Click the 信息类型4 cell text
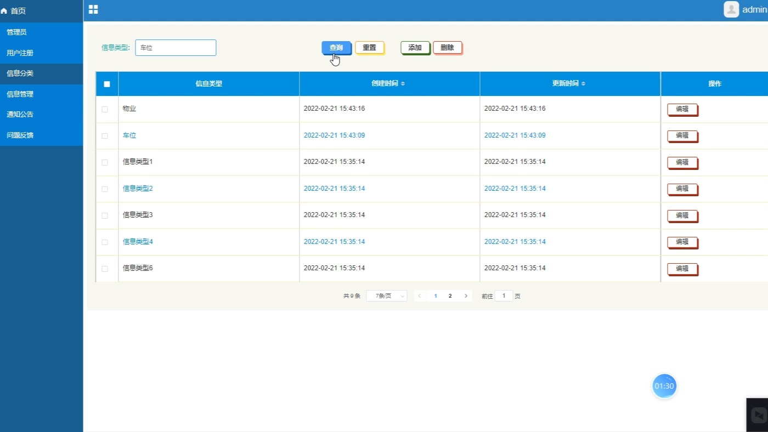Screen dimensions: 768x432 pos(138,242)
